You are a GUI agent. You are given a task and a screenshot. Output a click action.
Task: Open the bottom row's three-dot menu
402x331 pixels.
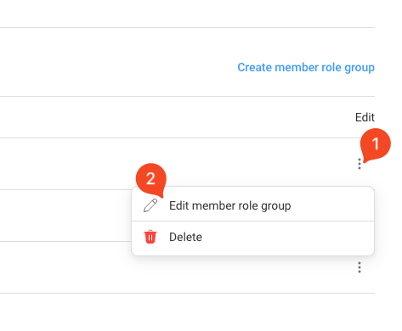point(360,267)
